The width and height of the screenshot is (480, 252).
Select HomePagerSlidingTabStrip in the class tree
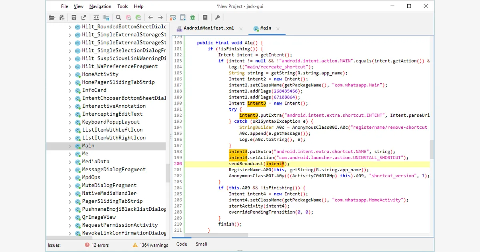coord(118,82)
